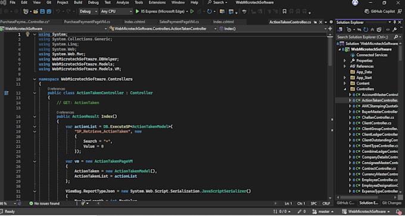Click the split editor plus icon
The width and height of the screenshot is (405, 216).
(x=330, y=29)
